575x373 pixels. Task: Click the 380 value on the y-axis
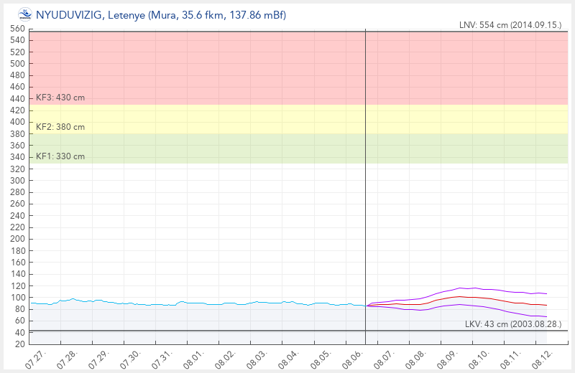17,134
